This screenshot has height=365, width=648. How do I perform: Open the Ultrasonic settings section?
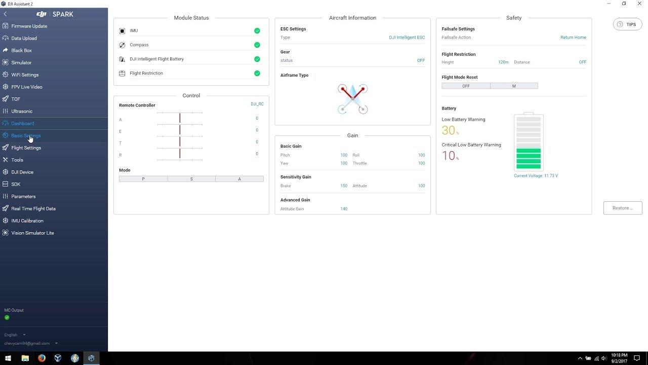pyautogui.click(x=22, y=111)
